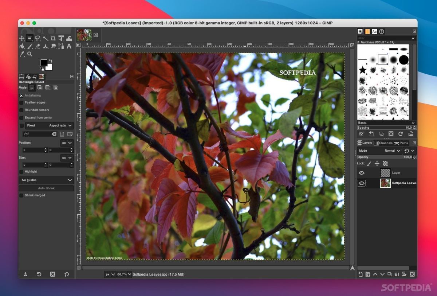Screen dimensions: 437x296
Task: Hide the top 'Layer' layer via its eye icon
Action: [x=362, y=173]
